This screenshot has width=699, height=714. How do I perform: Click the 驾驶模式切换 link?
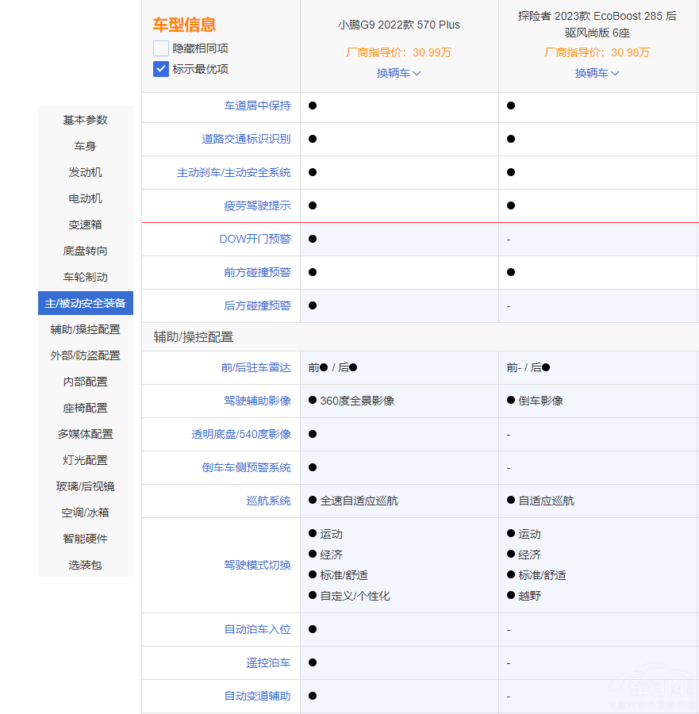pyautogui.click(x=257, y=565)
